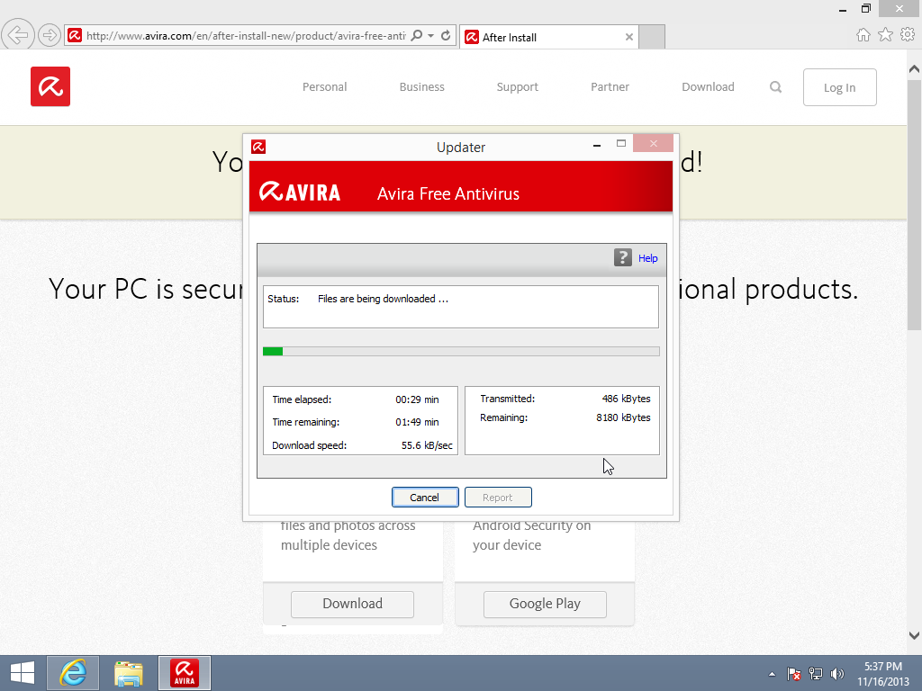Click the Avira icon in the Updater title bar
This screenshot has width=922, height=691.
(x=258, y=147)
